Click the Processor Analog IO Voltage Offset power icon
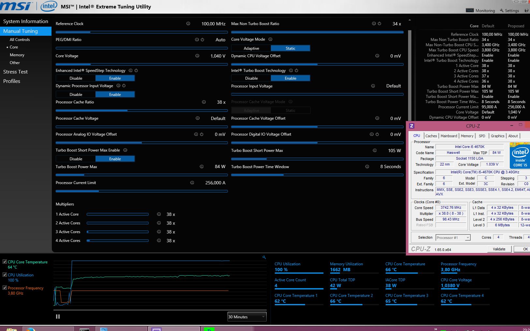Screen dimensions: 530x331 [x=201, y=134]
